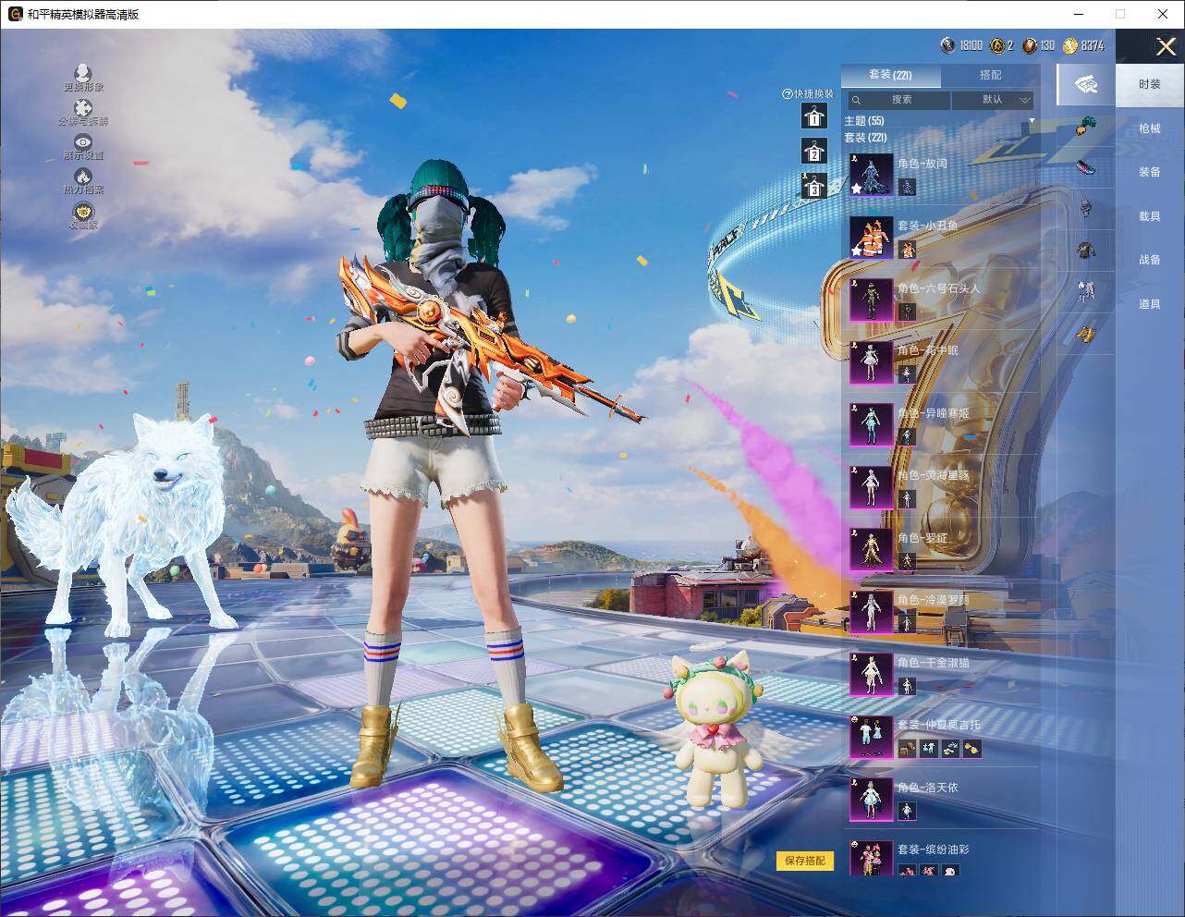Viewport: 1185px width, 917px height.
Task: Click the currency showing 2
Action: [x=1002, y=45]
